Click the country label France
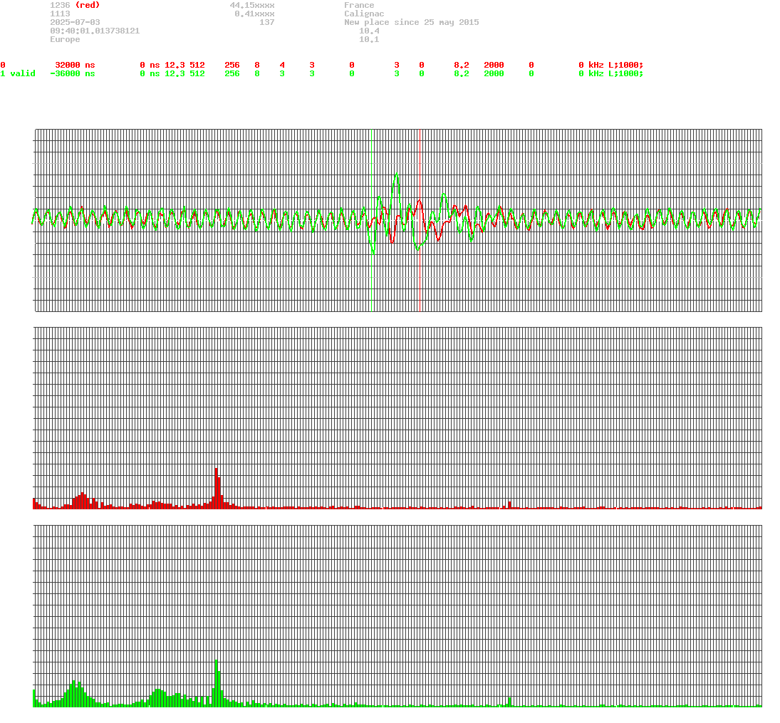Image resolution: width=780 pixels, height=723 pixels. 359,5
